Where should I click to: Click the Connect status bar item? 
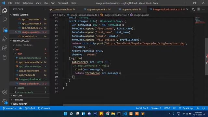[44, 108]
